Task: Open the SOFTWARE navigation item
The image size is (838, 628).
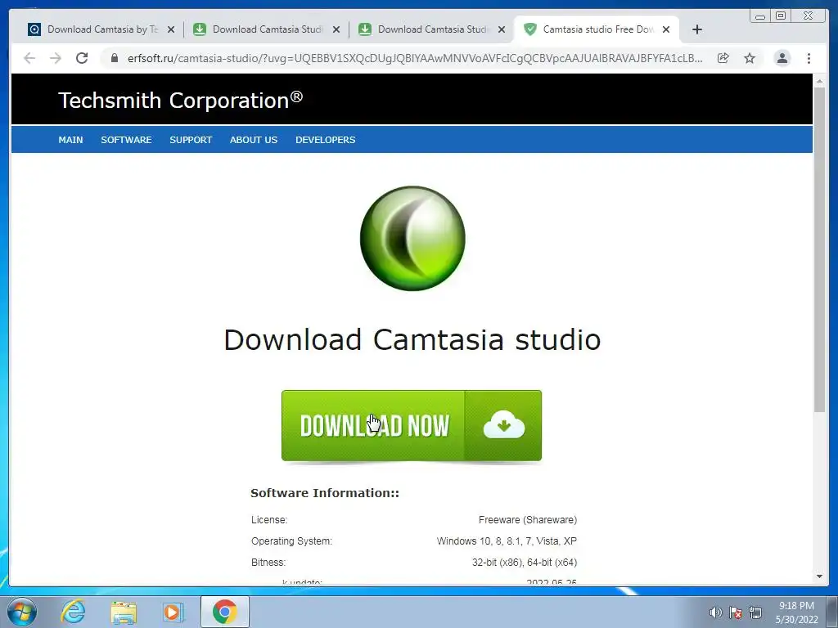Action: pos(126,140)
